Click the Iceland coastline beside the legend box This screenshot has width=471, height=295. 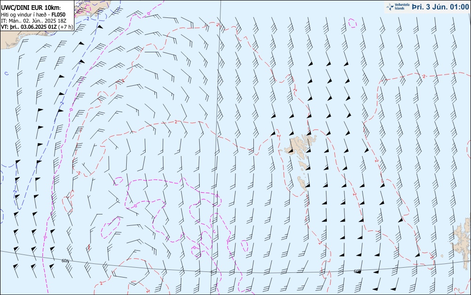point(92,9)
